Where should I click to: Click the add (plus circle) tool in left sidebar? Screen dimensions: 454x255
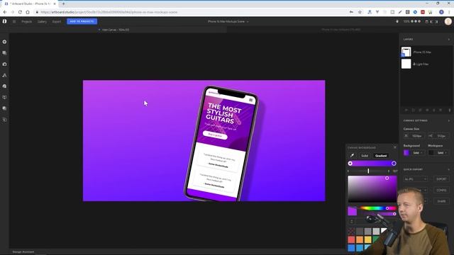[5, 42]
